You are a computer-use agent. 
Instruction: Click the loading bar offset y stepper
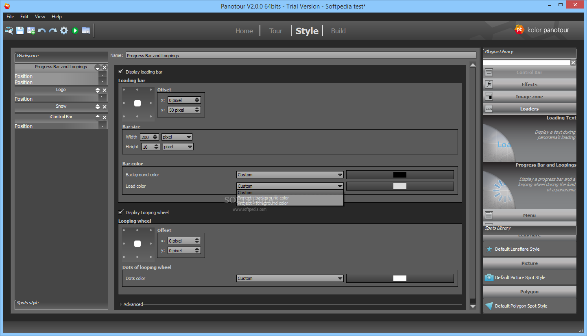pyautogui.click(x=197, y=110)
